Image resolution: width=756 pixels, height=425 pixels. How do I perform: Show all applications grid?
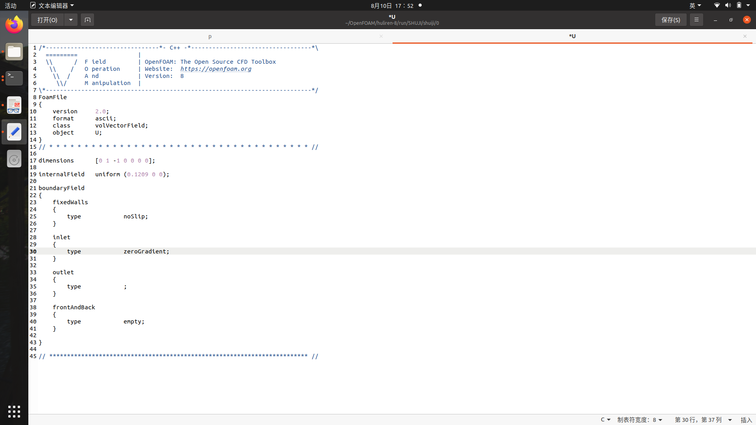pyautogui.click(x=14, y=411)
